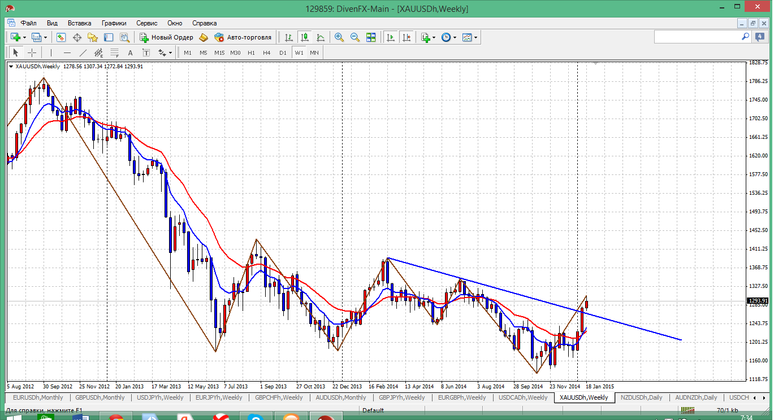Select the crosshair cursor tool
This screenshot has height=420, width=774.
pos(32,53)
